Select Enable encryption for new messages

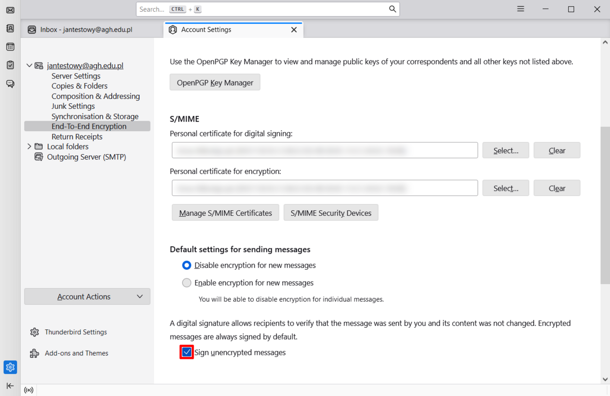[x=187, y=282]
